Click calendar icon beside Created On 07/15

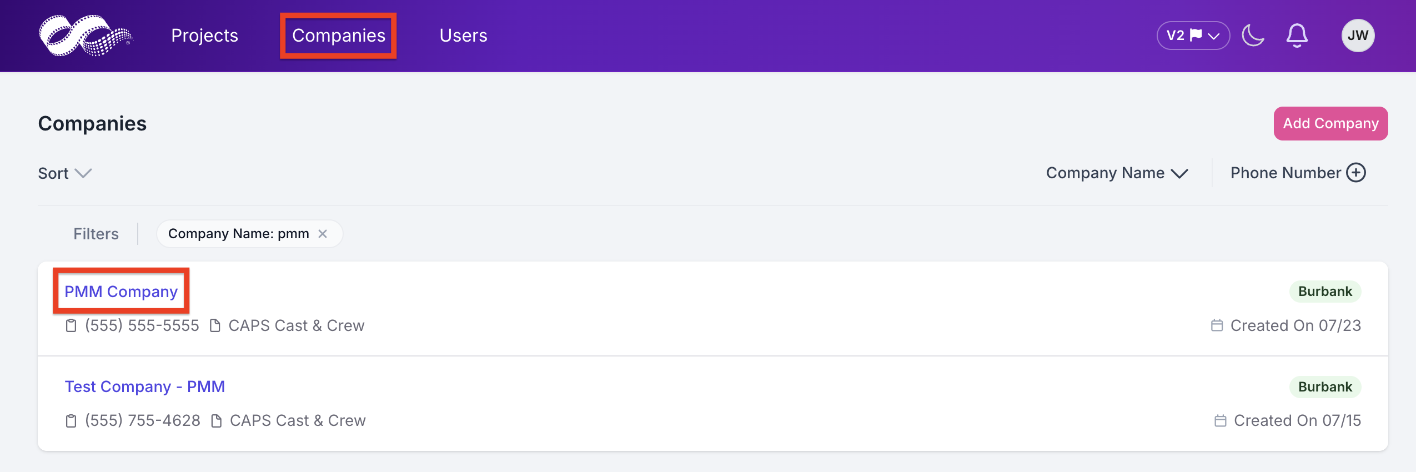click(1220, 421)
